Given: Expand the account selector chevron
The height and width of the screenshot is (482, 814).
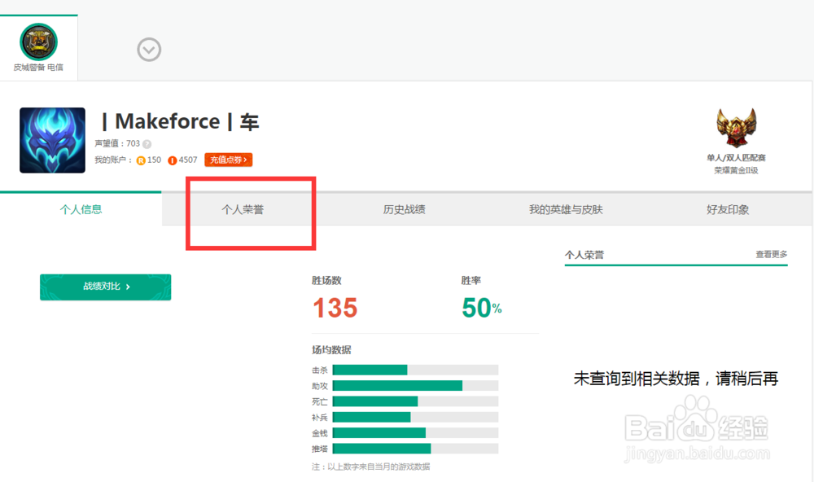Looking at the screenshot, I should [x=149, y=50].
